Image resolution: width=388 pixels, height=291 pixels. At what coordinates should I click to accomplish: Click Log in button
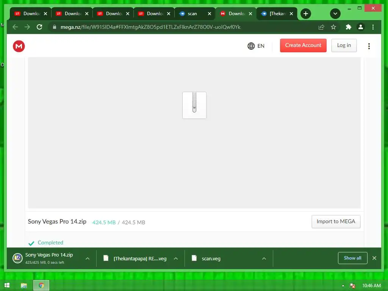click(344, 45)
